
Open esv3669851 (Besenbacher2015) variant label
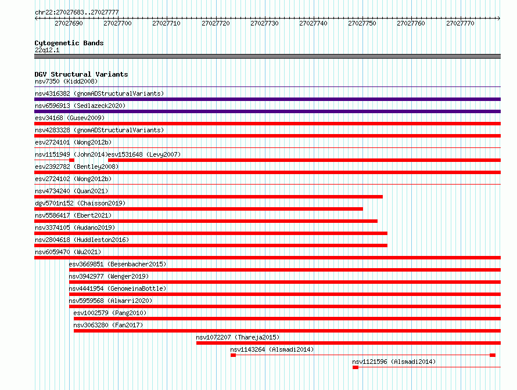[117, 264]
